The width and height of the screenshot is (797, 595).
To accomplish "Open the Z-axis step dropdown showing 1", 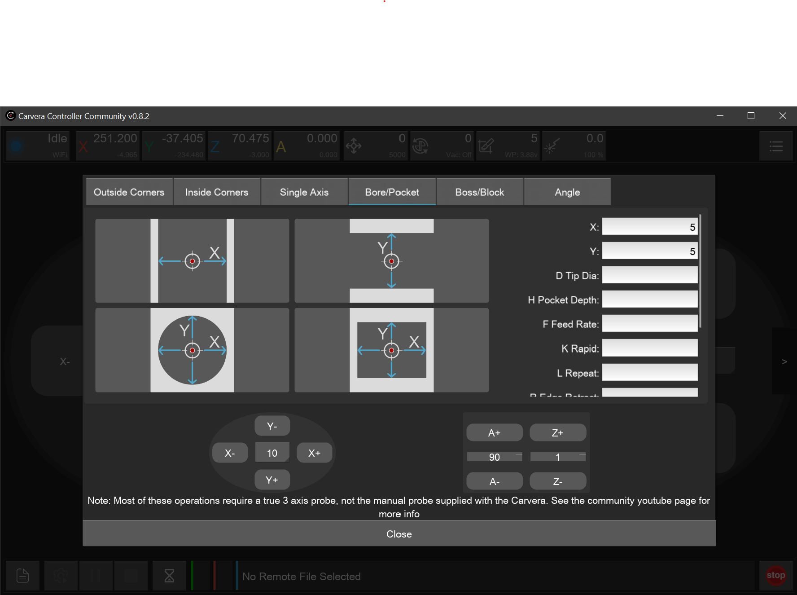I will 558,457.
